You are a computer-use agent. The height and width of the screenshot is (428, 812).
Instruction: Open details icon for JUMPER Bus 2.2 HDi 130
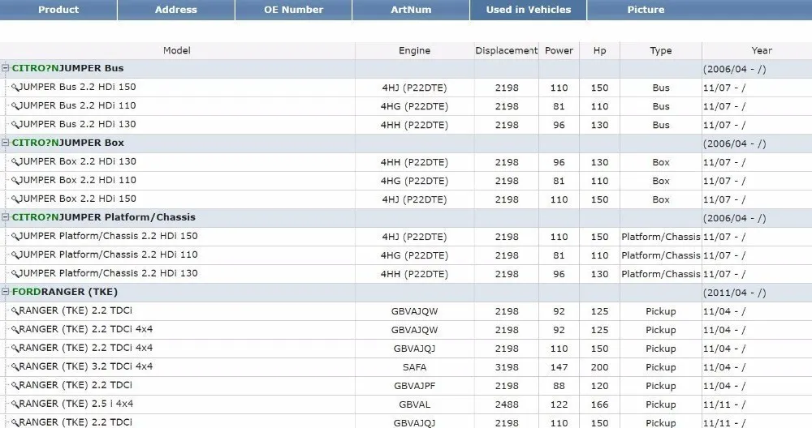pyautogui.click(x=15, y=125)
